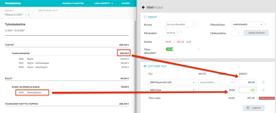Click the Aineet, tarvikkeet ja tavarat row

tap(70, 87)
